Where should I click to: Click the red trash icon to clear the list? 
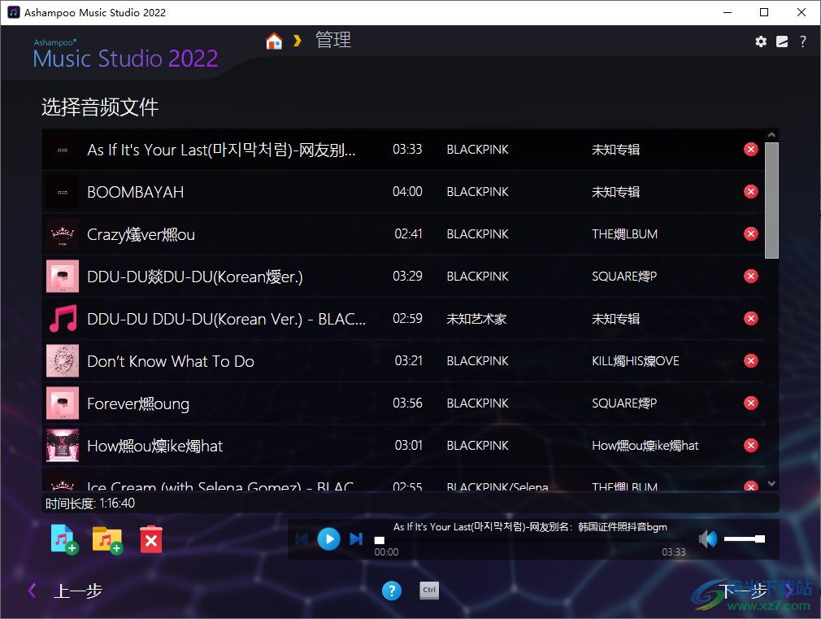[150, 538]
